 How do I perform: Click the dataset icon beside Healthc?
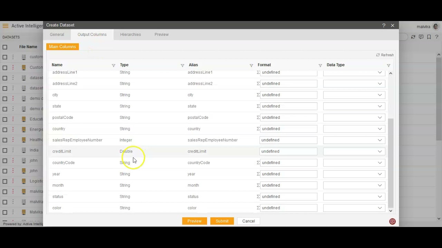pyautogui.click(x=24, y=140)
